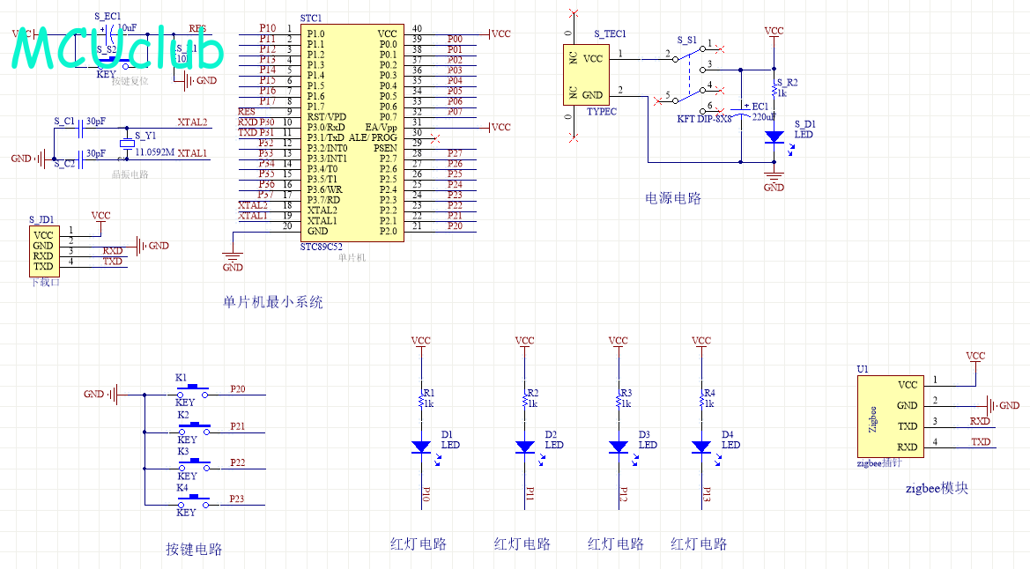Click the D1 LED symbol
Screen dimensions: 1030x569
[x=421, y=447]
